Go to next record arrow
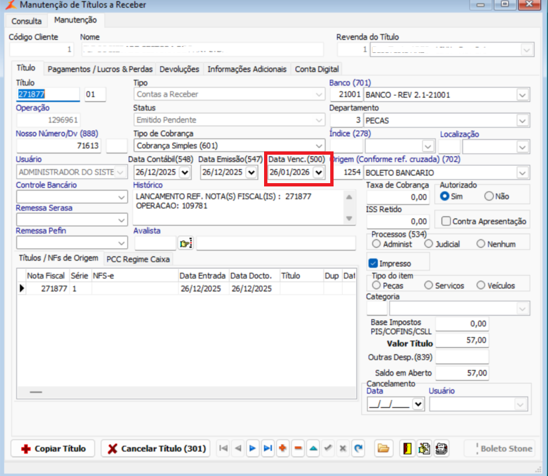The image size is (548, 476). pos(252,448)
